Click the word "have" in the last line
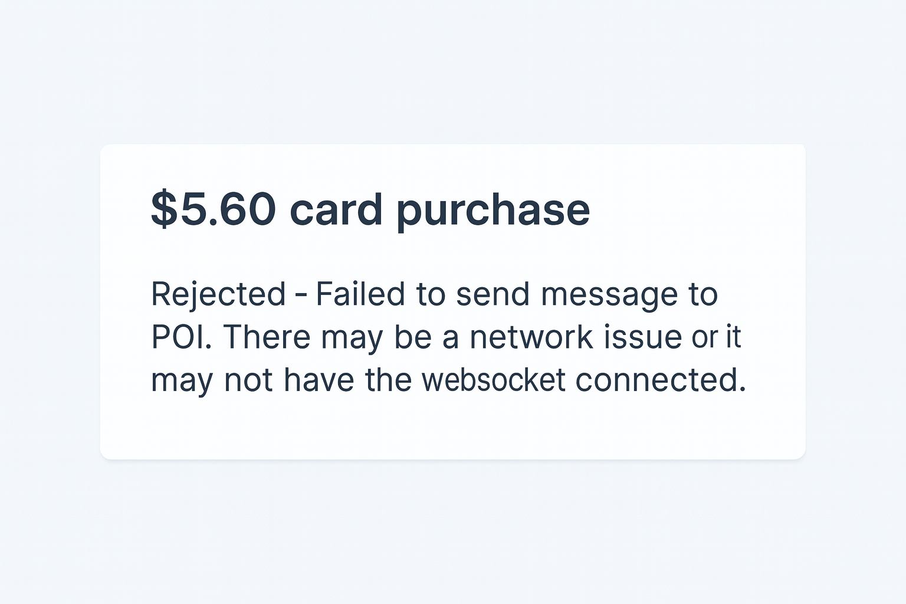Image resolution: width=906 pixels, height=604 pixels. coord(319,380)
